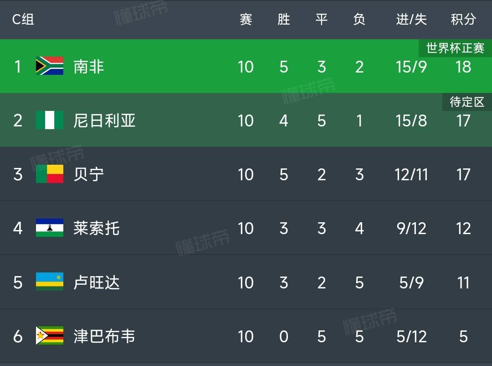Open the 津巴布韦 team page
The height and width of the screenshot is (366, 492).
click(104, 336)
